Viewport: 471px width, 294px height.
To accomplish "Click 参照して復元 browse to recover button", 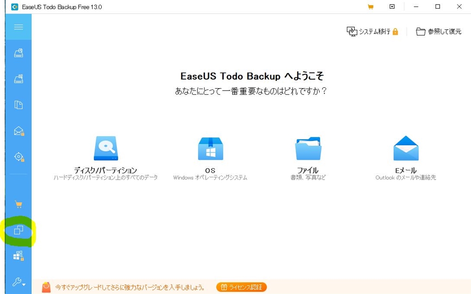I will [x=438, y=31].
